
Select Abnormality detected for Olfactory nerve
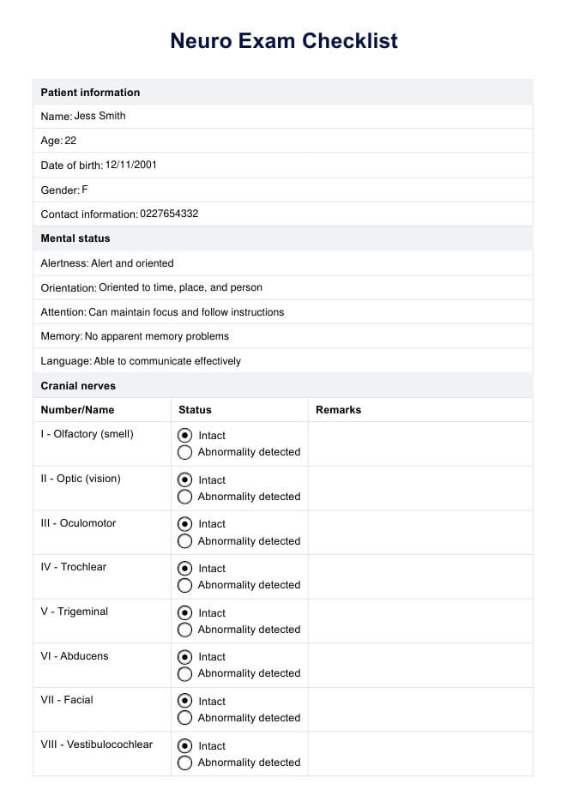[x=184, y=452]
